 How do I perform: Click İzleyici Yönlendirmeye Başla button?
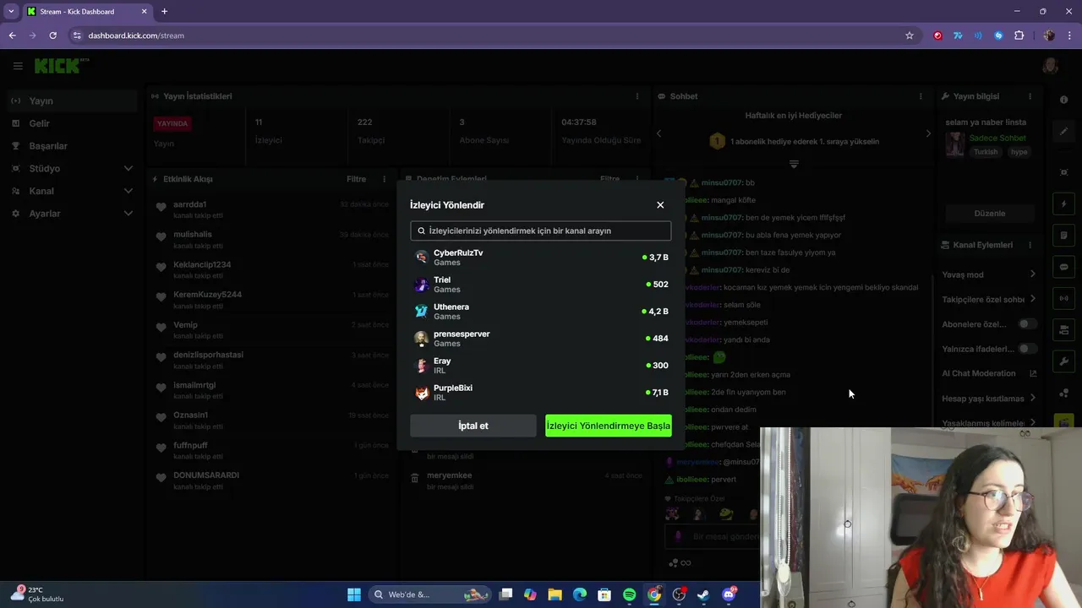click(609, 426)
